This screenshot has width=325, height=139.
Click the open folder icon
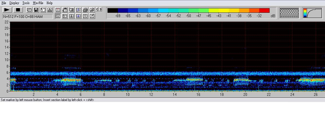coord(92,10)
